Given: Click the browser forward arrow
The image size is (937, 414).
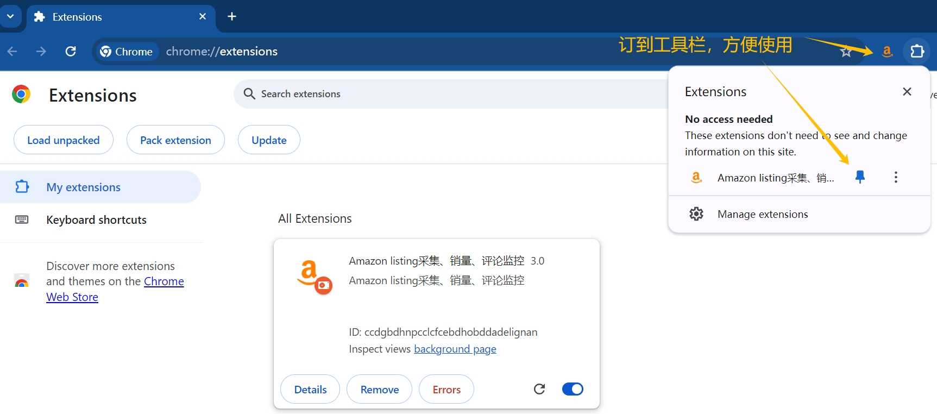Looking at the screenshot, I should (41, 52).
